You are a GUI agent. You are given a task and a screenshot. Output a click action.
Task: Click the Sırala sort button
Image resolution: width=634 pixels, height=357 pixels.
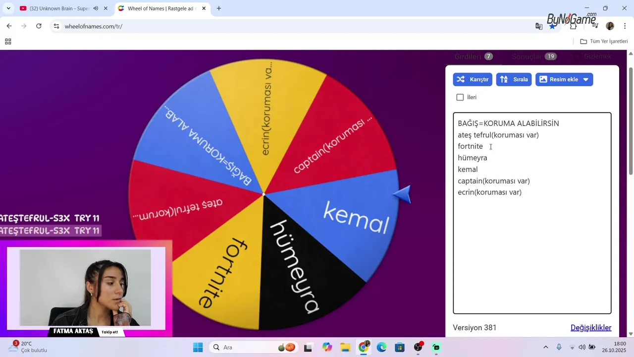click(514, 79)
